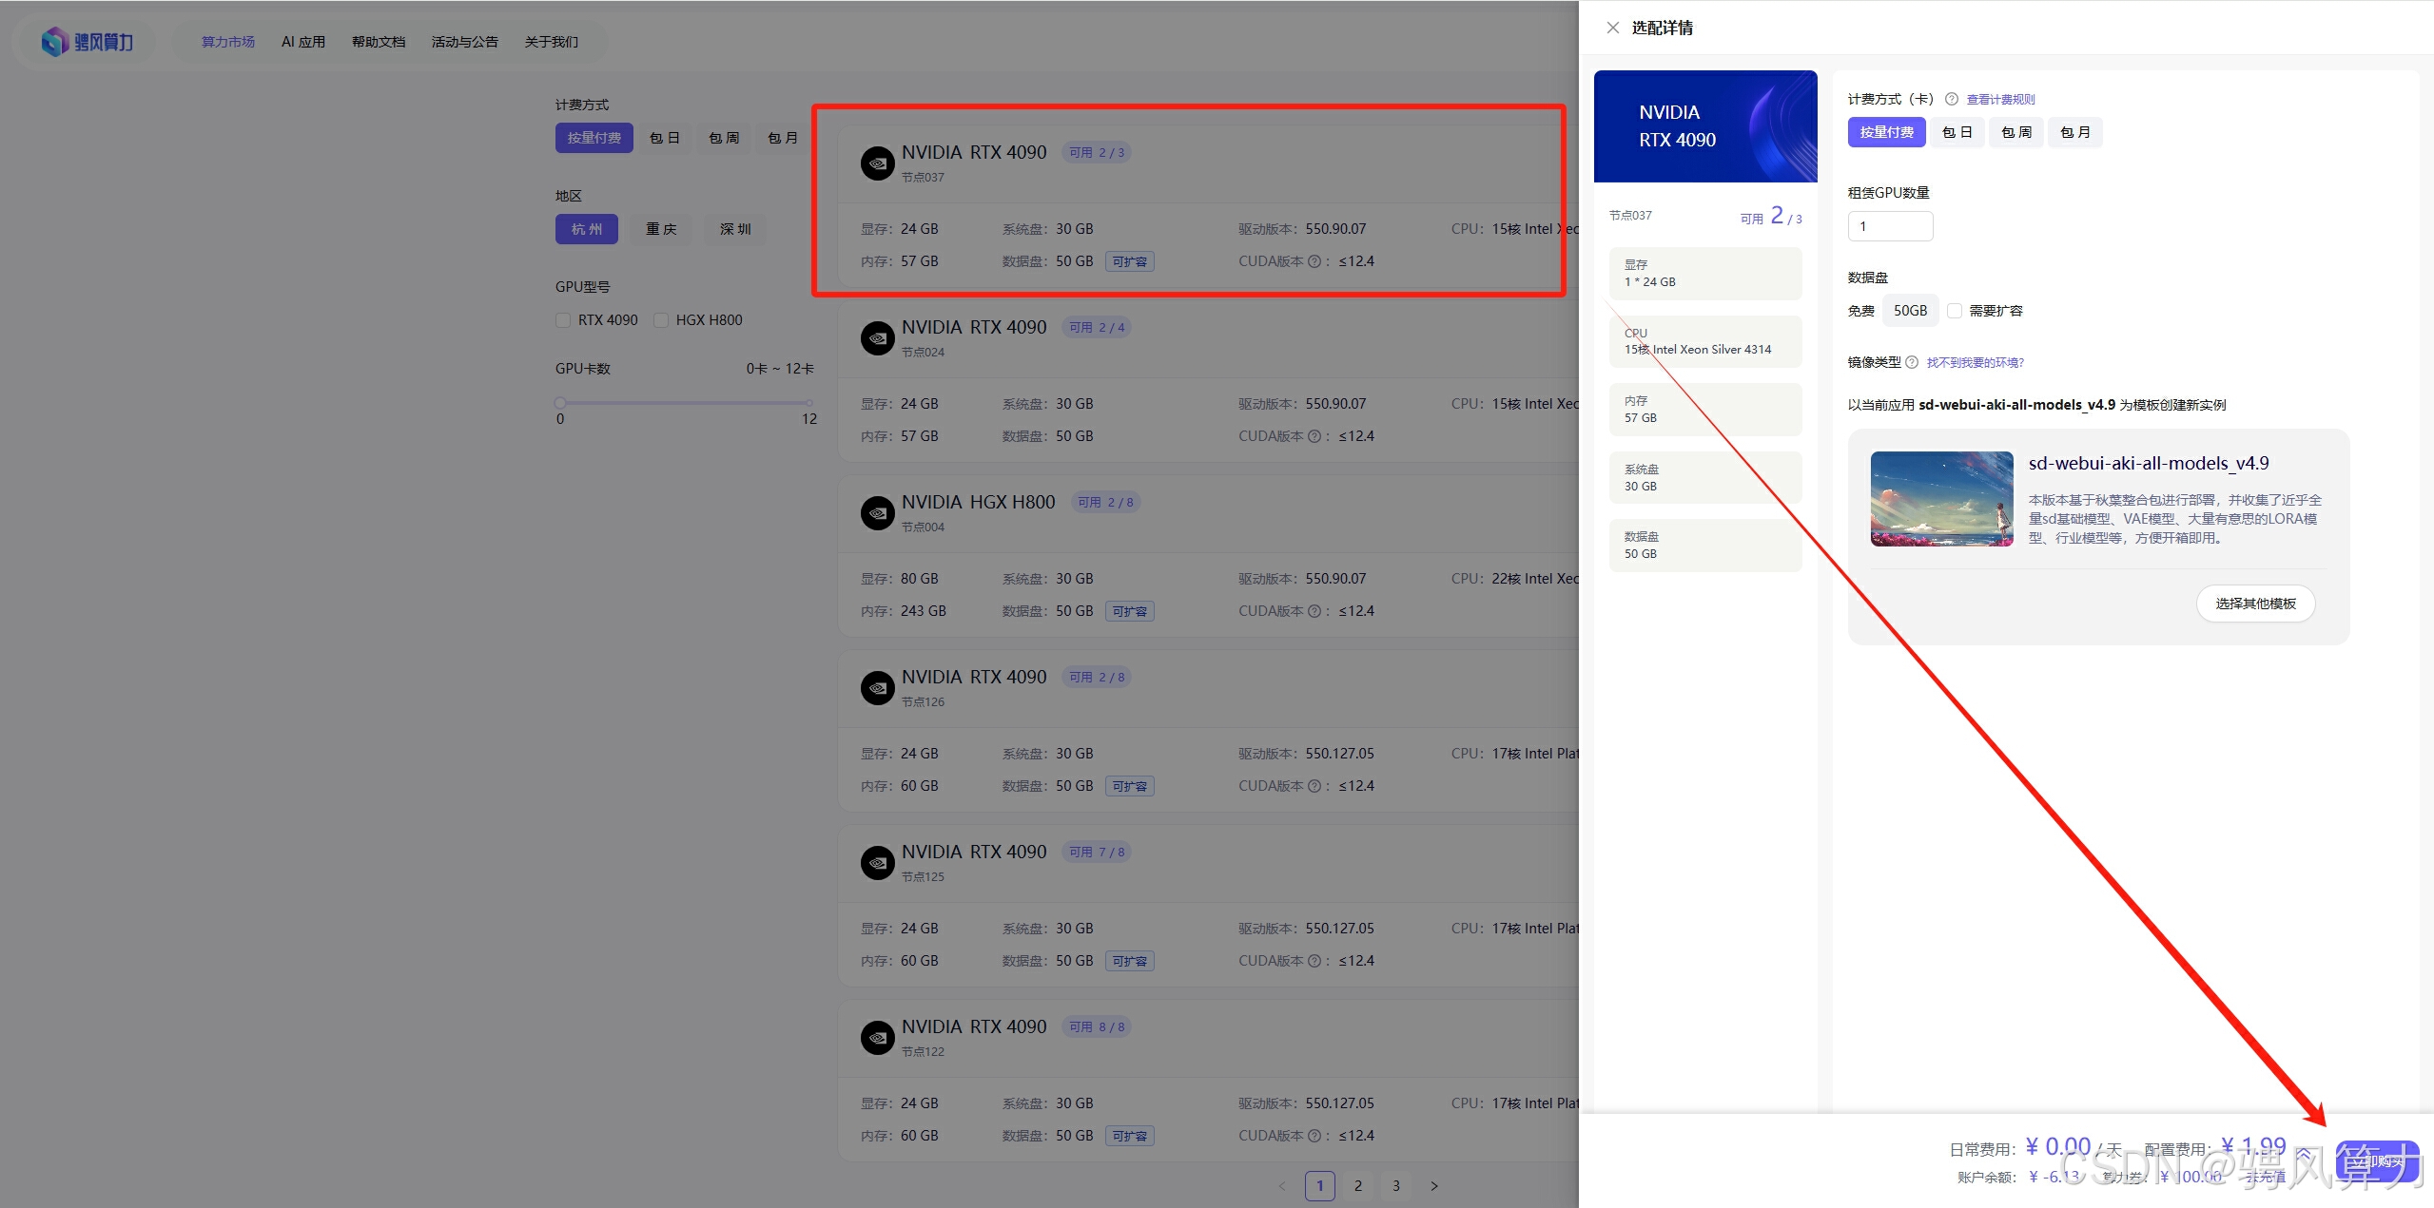Viewport: 2434px width, 1208px height.
Task: Go to the next page with the right arrow
Action: pyautogui.click(x=1434, y=1185)
